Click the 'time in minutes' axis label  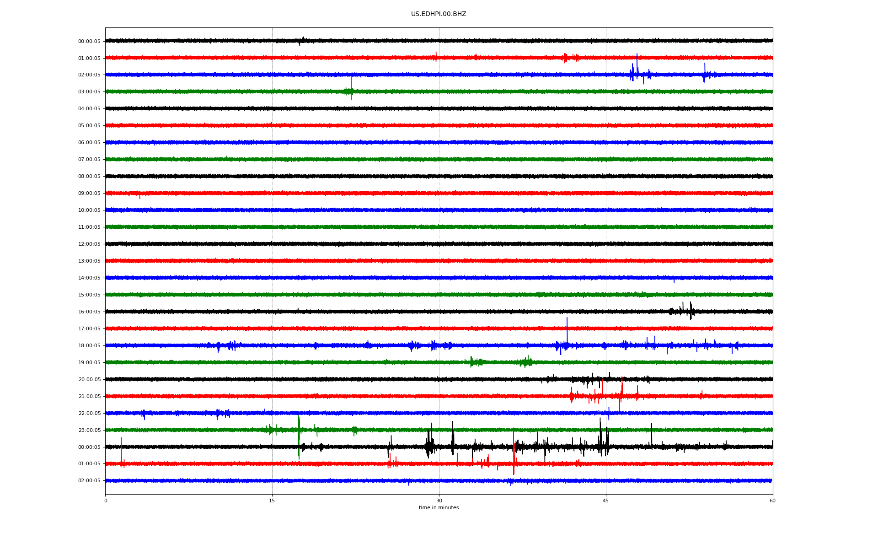pos(439,508)
